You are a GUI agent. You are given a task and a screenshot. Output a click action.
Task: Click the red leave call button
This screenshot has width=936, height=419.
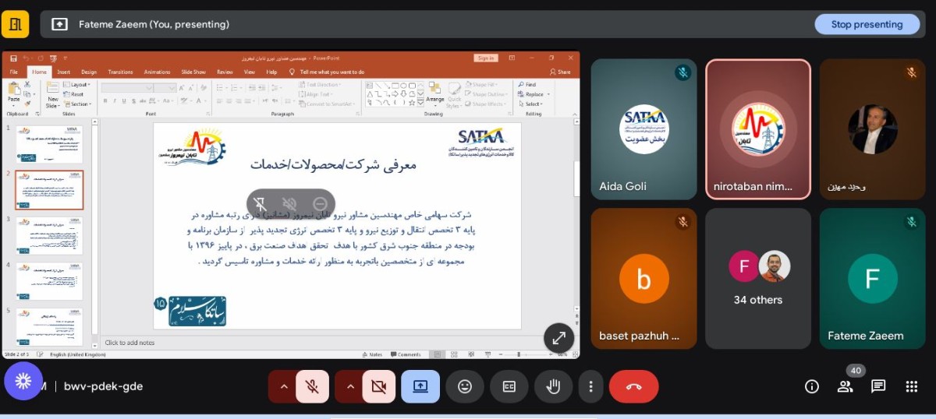[633, 386]
